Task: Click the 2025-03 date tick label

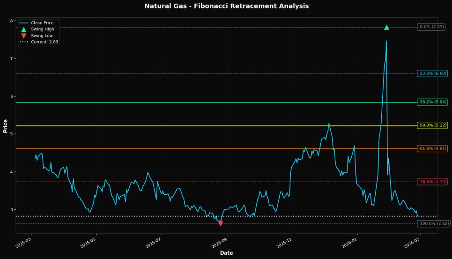Action: coord(23,243)
